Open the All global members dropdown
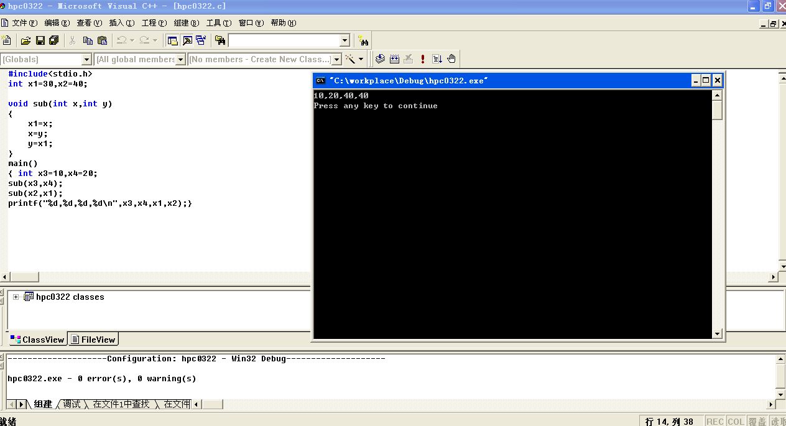 pyautogui.click(x=181, y=60)
